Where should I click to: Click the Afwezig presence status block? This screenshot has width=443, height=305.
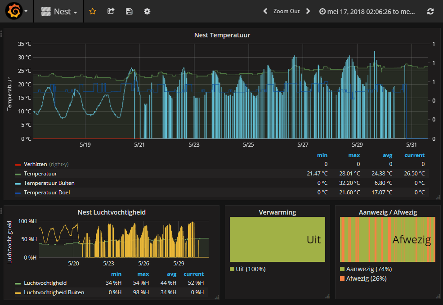coord(388,239)
